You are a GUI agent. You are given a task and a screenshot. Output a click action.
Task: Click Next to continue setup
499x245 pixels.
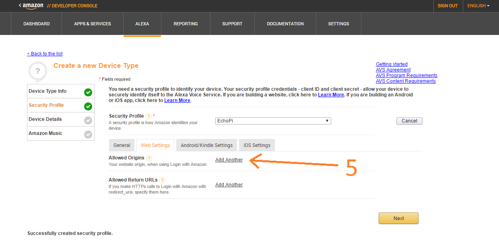(398, 218)
